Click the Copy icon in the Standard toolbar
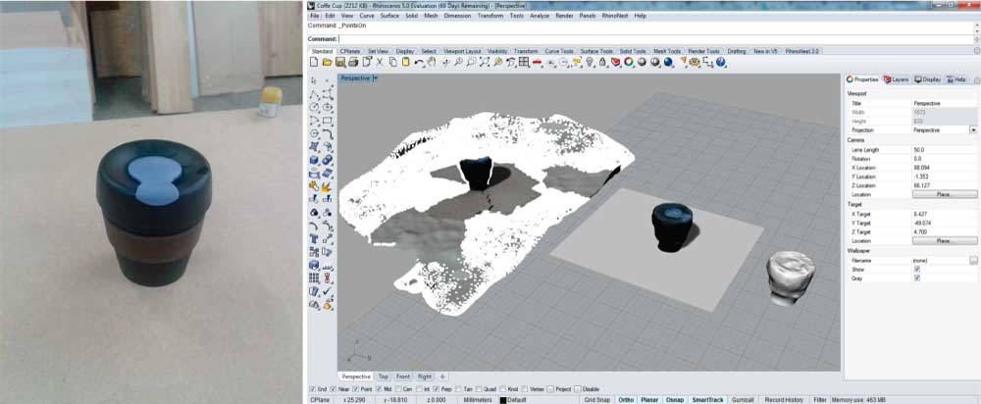Screen dimensions: 981x404 pyautogui.click(x=393, y=63)
